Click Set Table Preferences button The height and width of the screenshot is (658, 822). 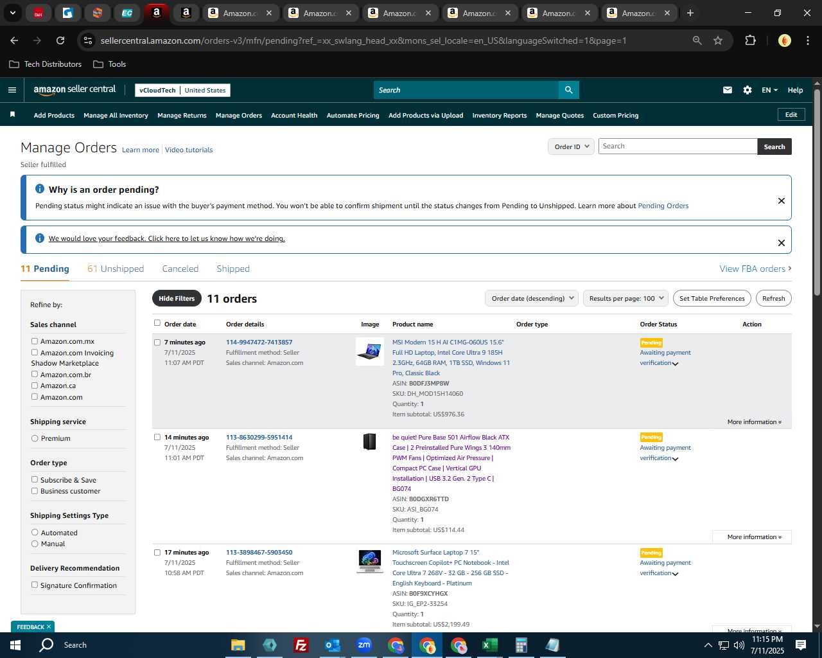pos(712,298)
